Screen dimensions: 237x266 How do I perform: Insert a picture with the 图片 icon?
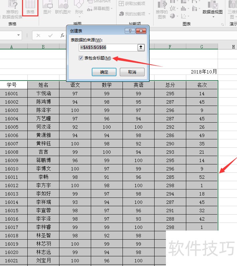click(47, 7)
